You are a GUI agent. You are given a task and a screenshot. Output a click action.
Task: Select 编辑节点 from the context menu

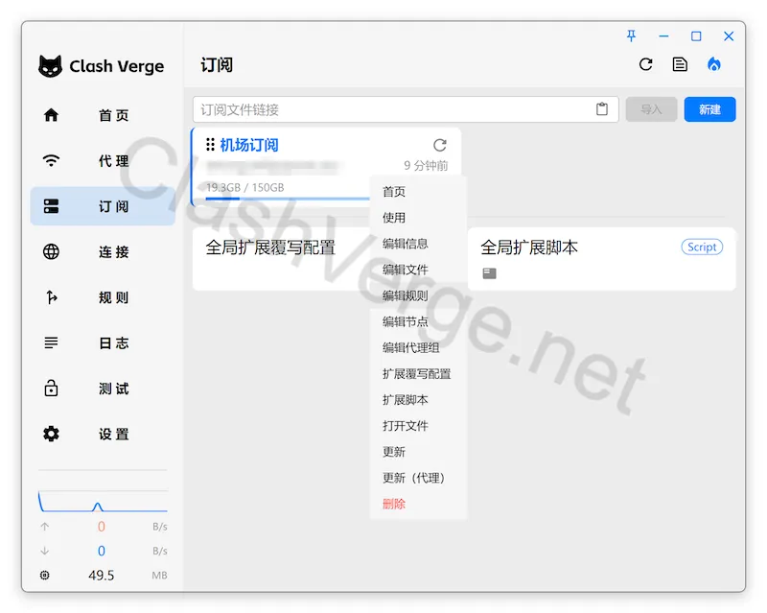point(418,321)
